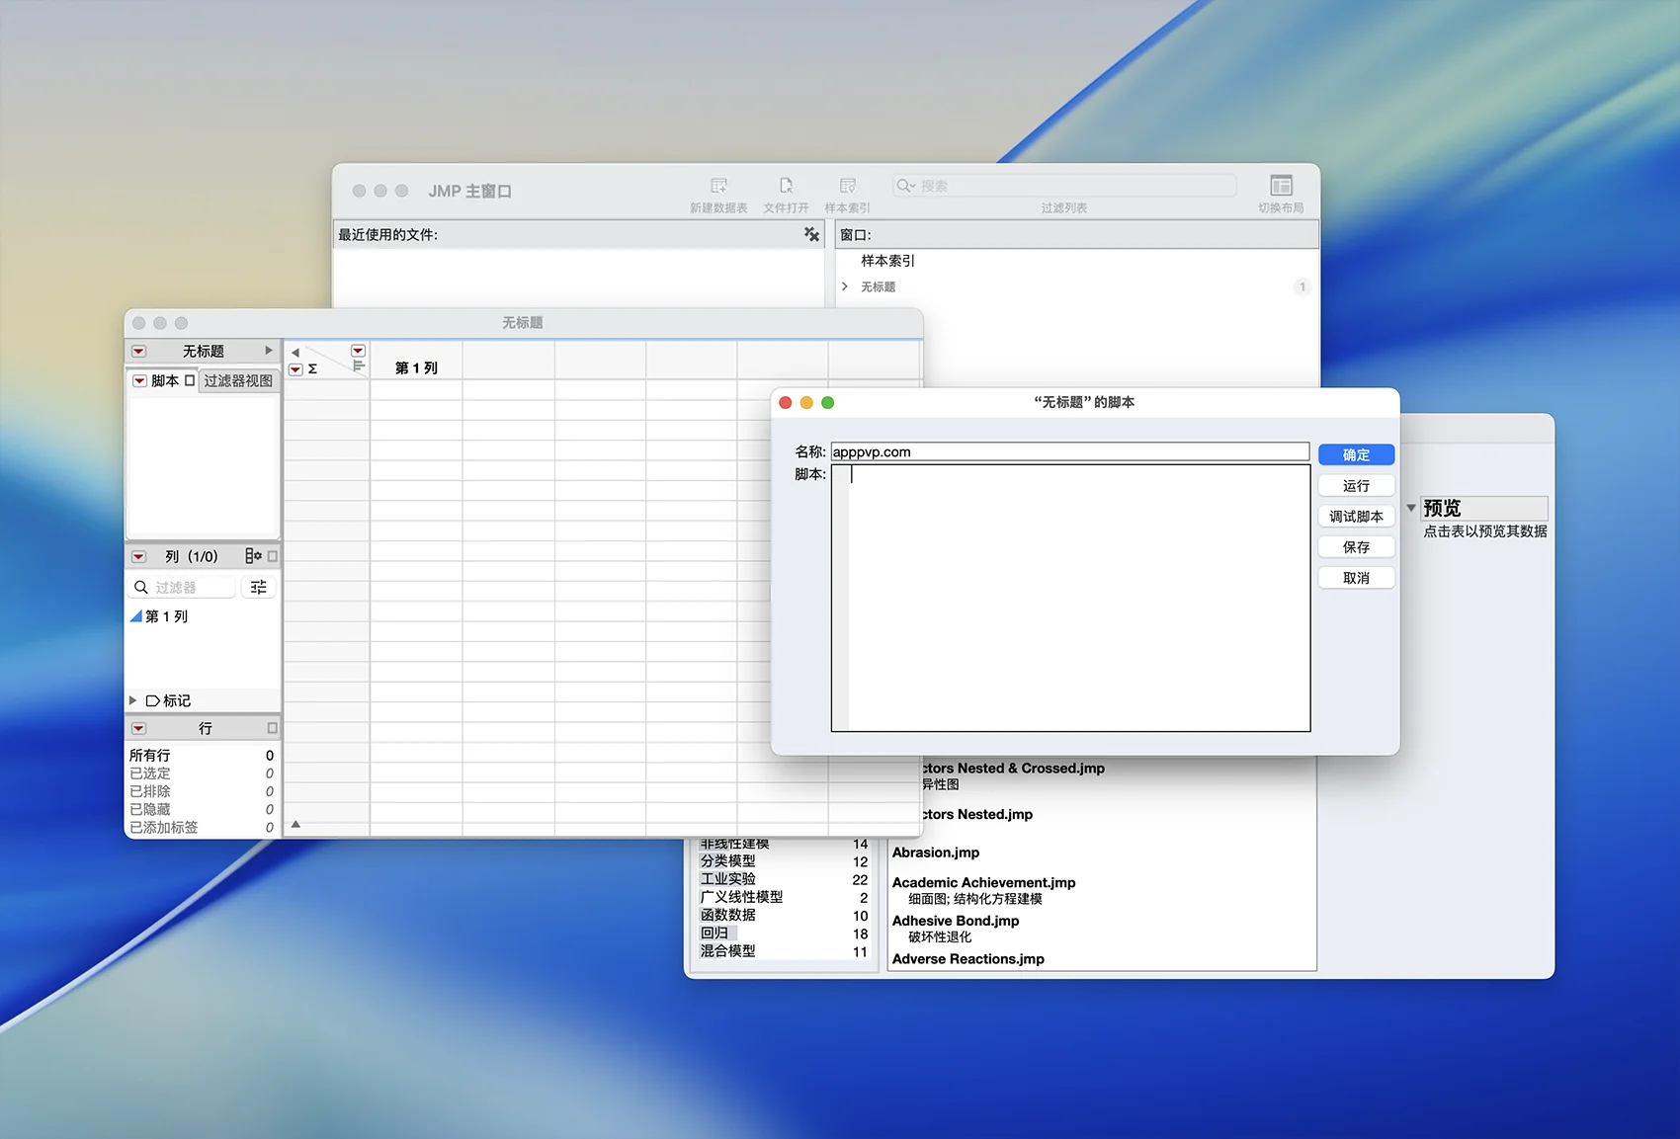Open 样本索引 from the toolbar
The height and width of the screenshot is (1139, 1680).
pos(847,187)
